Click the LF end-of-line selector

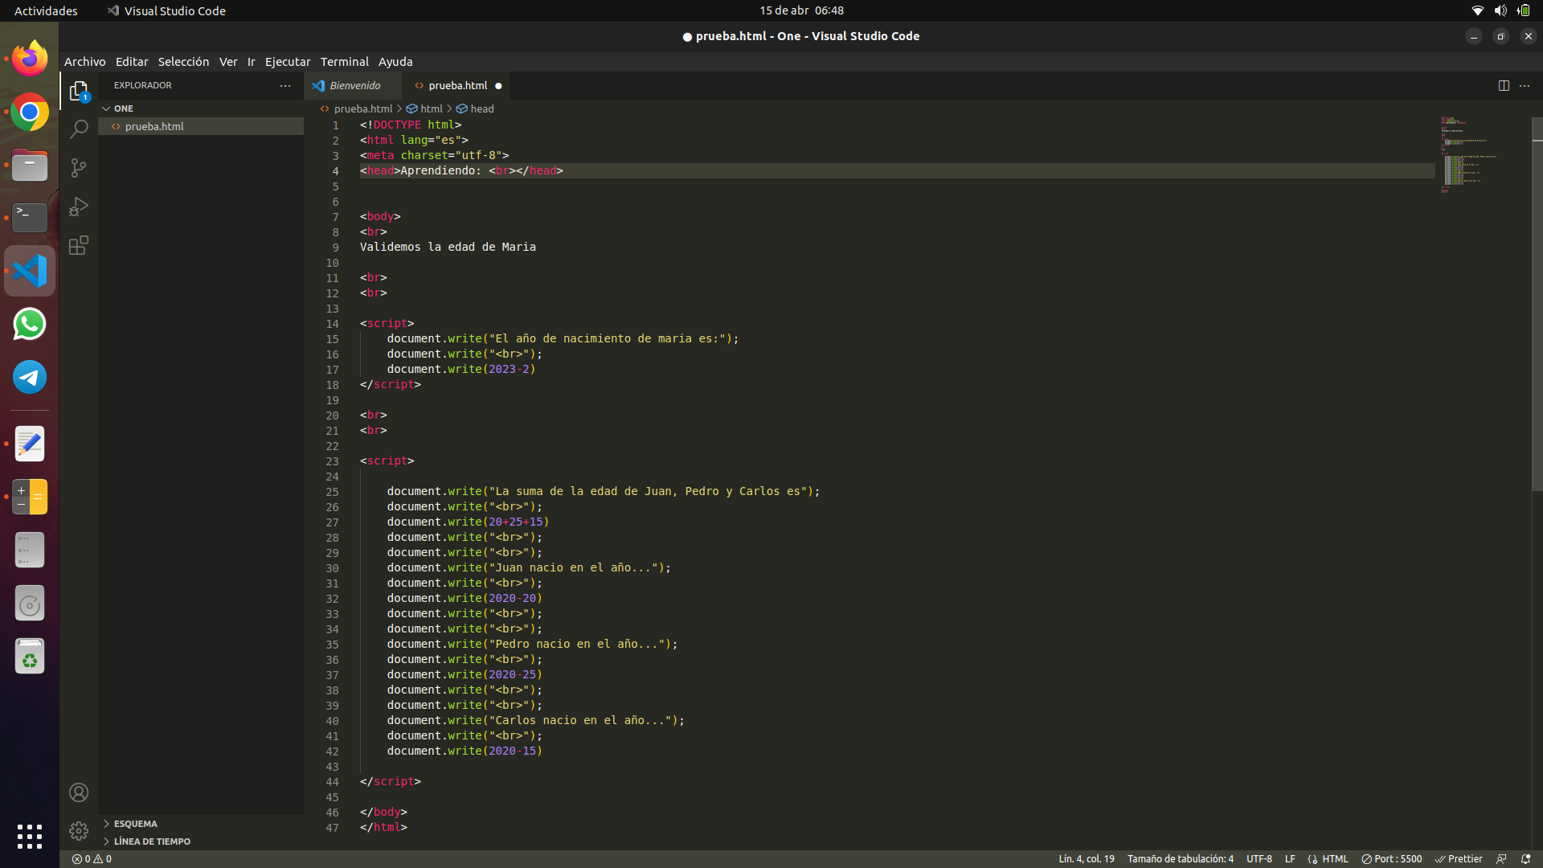pyautogui.click(x=1290, y=859)
